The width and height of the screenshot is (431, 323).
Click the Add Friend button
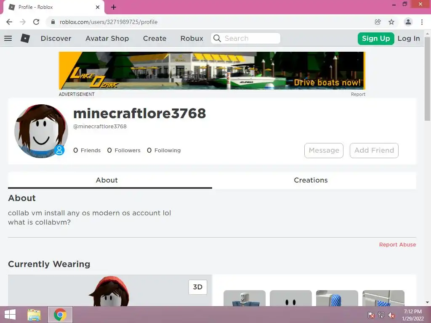(x=374, y=151)
